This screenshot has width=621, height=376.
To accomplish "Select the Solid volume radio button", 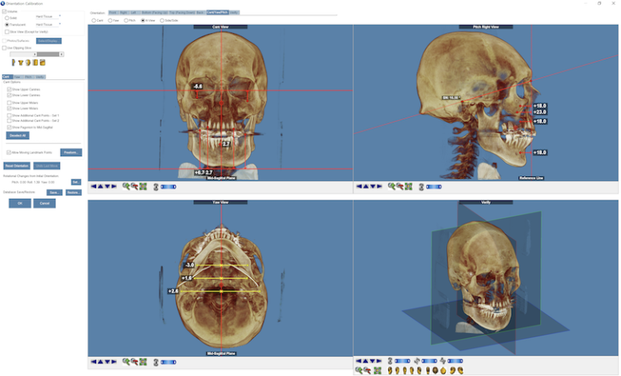I will tap(6, 17).
